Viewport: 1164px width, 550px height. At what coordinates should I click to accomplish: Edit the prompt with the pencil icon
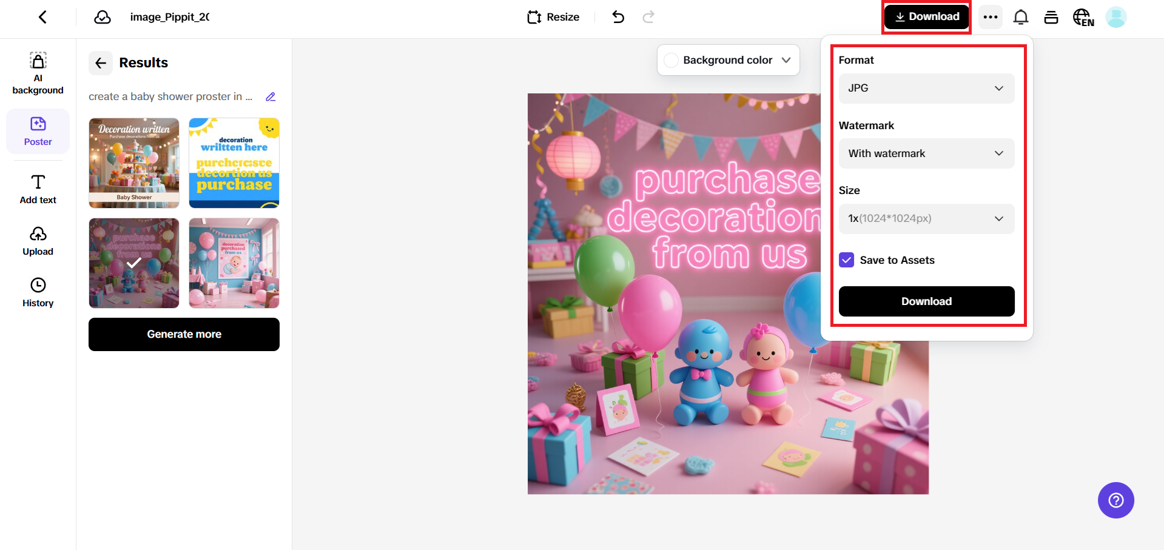pyautogui.click(x=271, y=96)
